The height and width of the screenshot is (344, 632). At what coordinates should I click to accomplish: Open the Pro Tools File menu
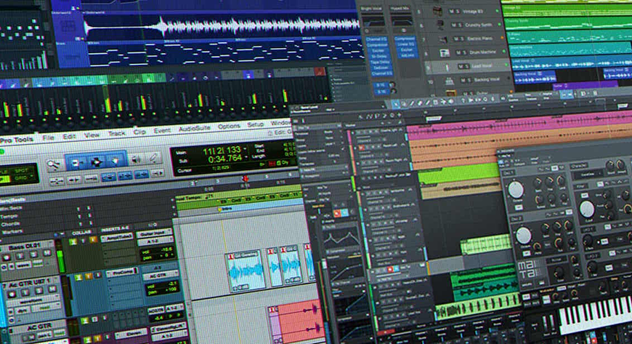point(48,137)
